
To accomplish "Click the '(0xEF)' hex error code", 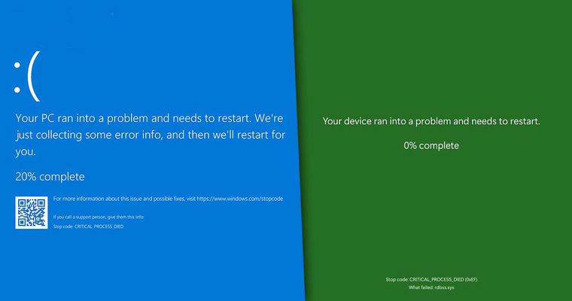I will coord(469,279).
